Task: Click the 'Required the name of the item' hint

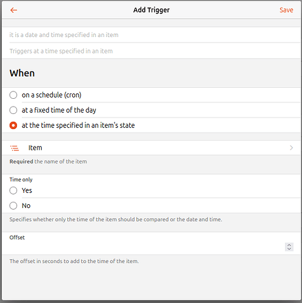Action: point(48,162)
